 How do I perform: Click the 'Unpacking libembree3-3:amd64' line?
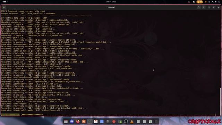click(33, 110)
